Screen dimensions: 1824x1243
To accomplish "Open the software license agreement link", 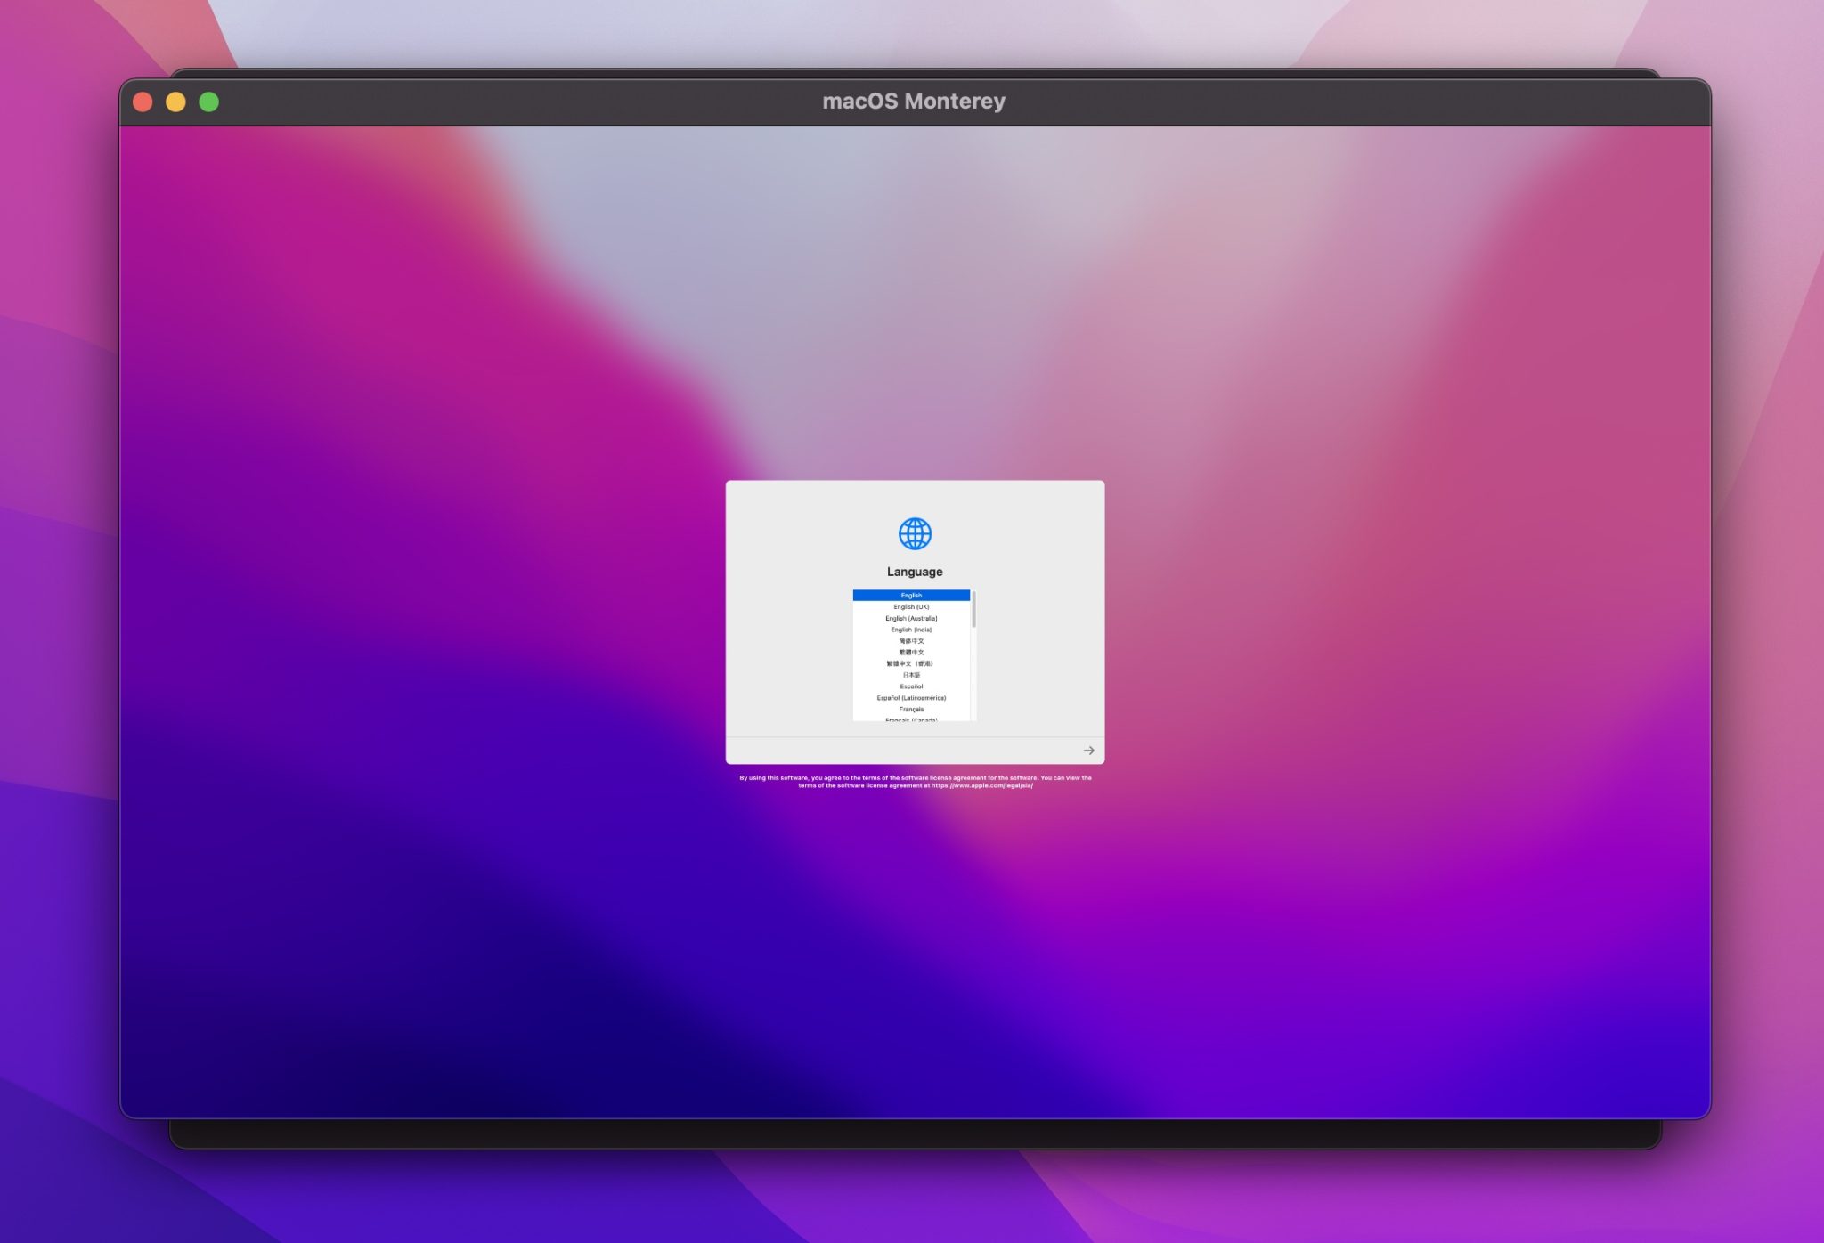I will click(x=984, y=784).
